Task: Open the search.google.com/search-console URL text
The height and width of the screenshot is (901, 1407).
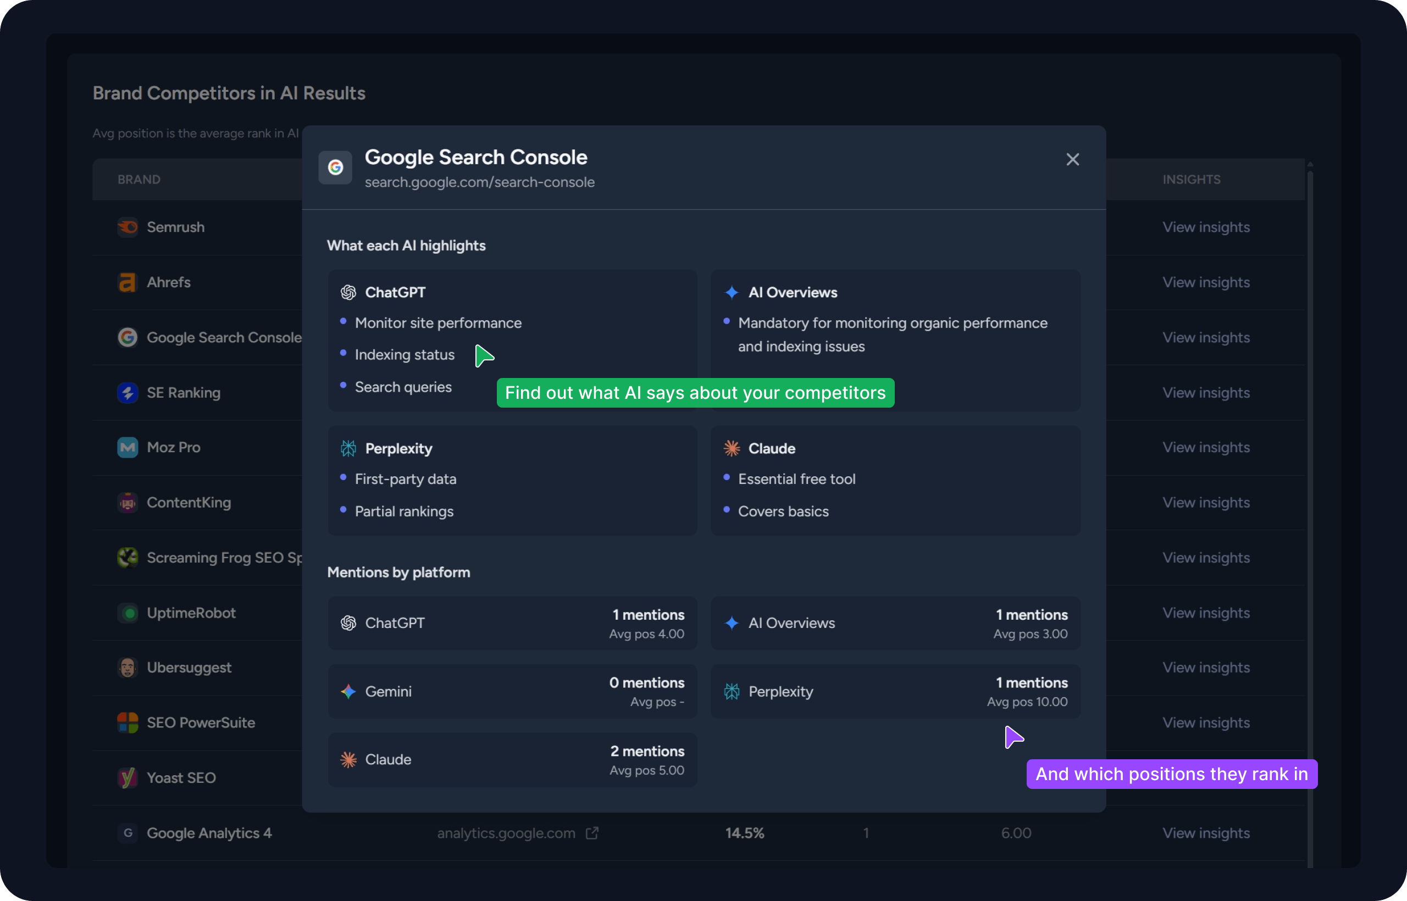Action: 479,182
